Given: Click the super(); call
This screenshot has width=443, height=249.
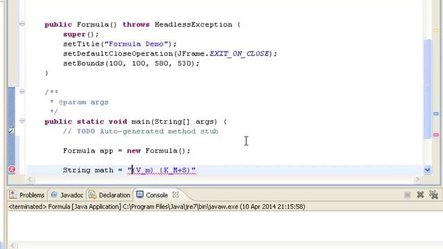Looking at the screenshot, I should (x=81, y=35).
